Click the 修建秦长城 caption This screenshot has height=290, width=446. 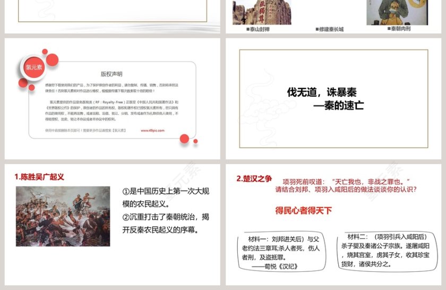[330, 29]
